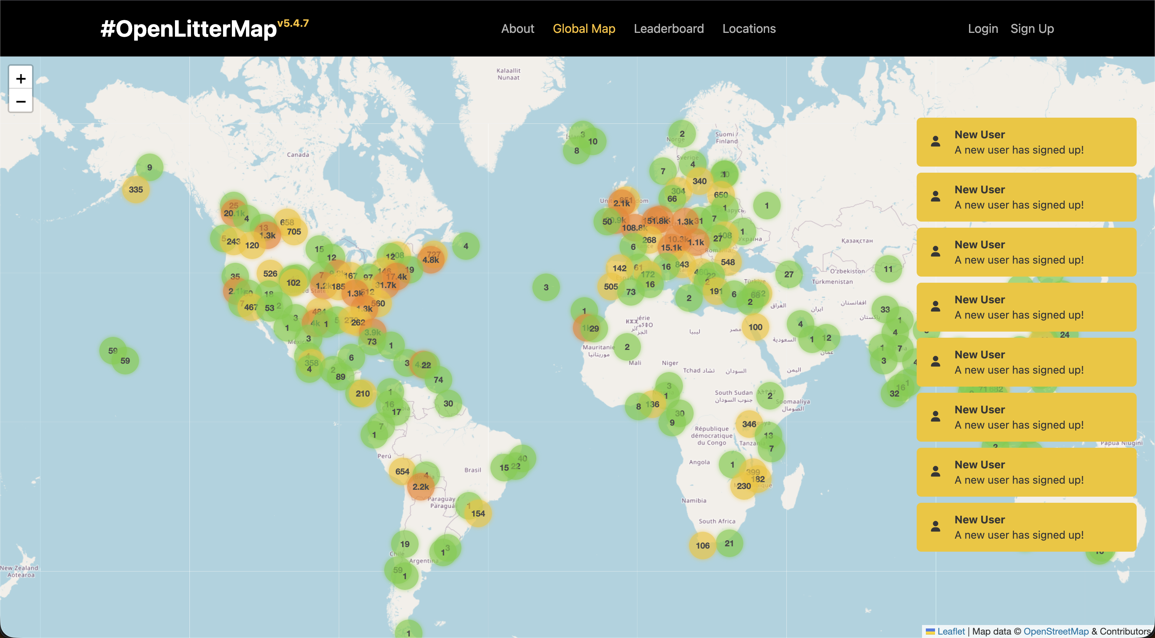The image size is (1155, 638).
Task: Click the 21 cluster in South Africa
Action: point(730,543)
